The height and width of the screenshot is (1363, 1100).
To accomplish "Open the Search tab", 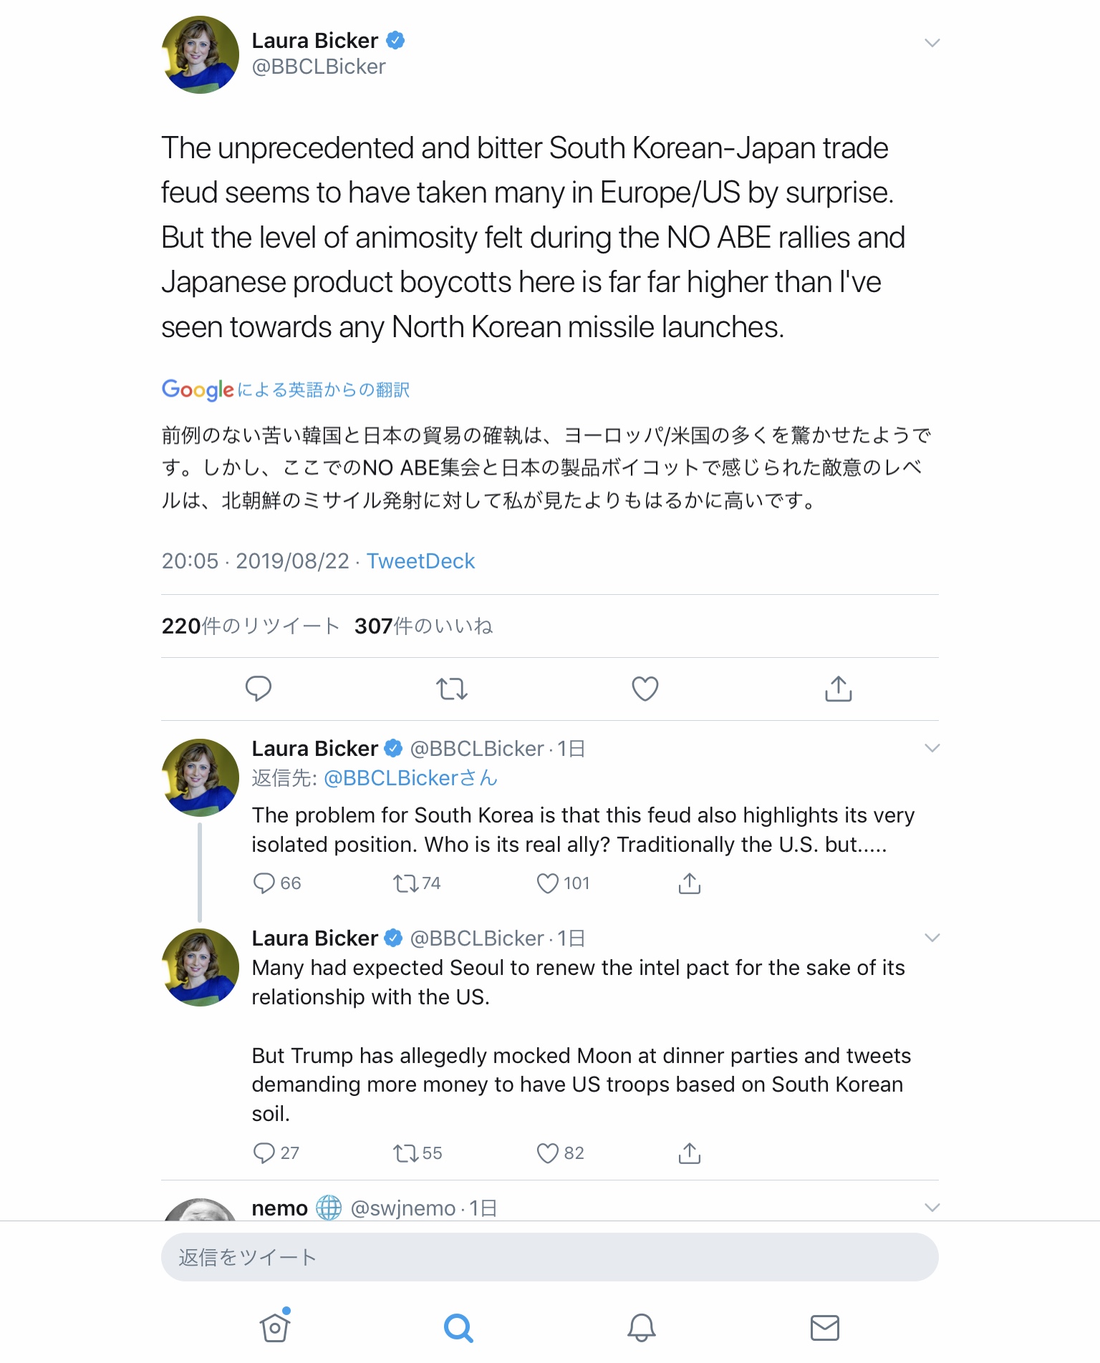I will coord(458,1327).
